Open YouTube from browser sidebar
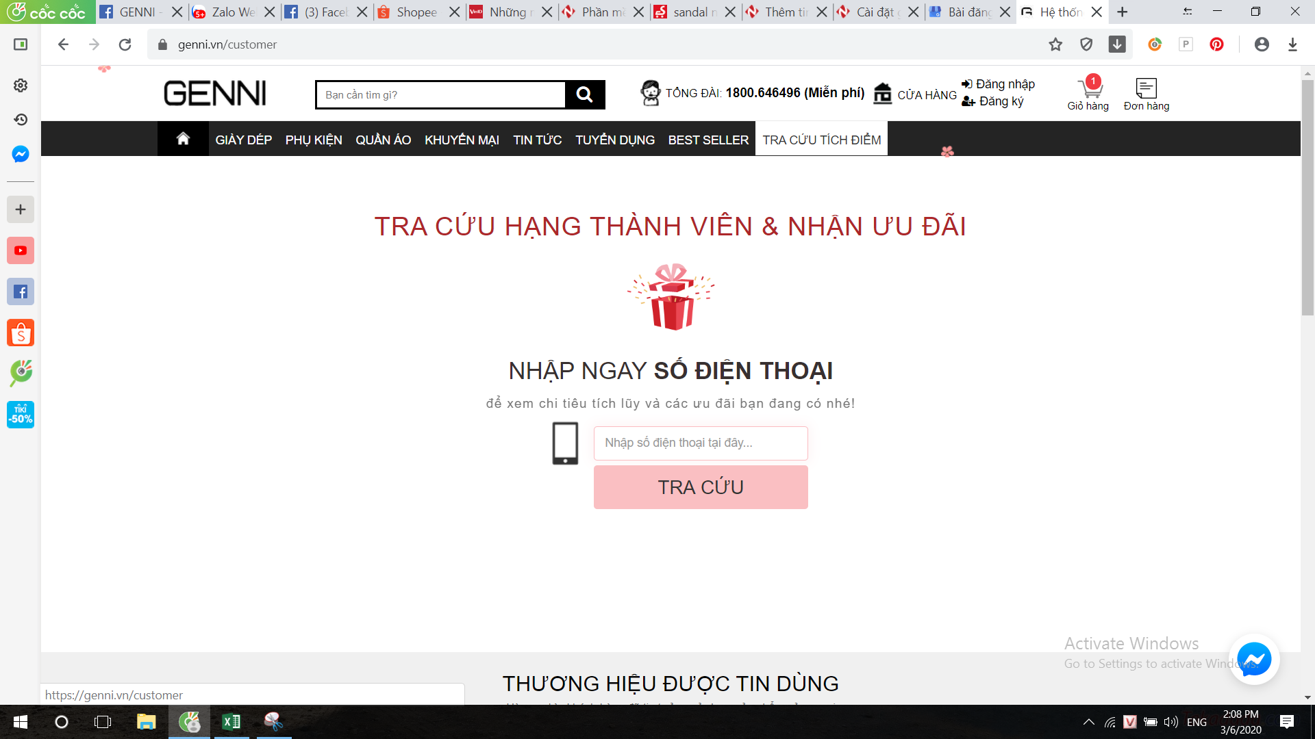The width and height of the screenshot is (1315, 739). point(21,250)
